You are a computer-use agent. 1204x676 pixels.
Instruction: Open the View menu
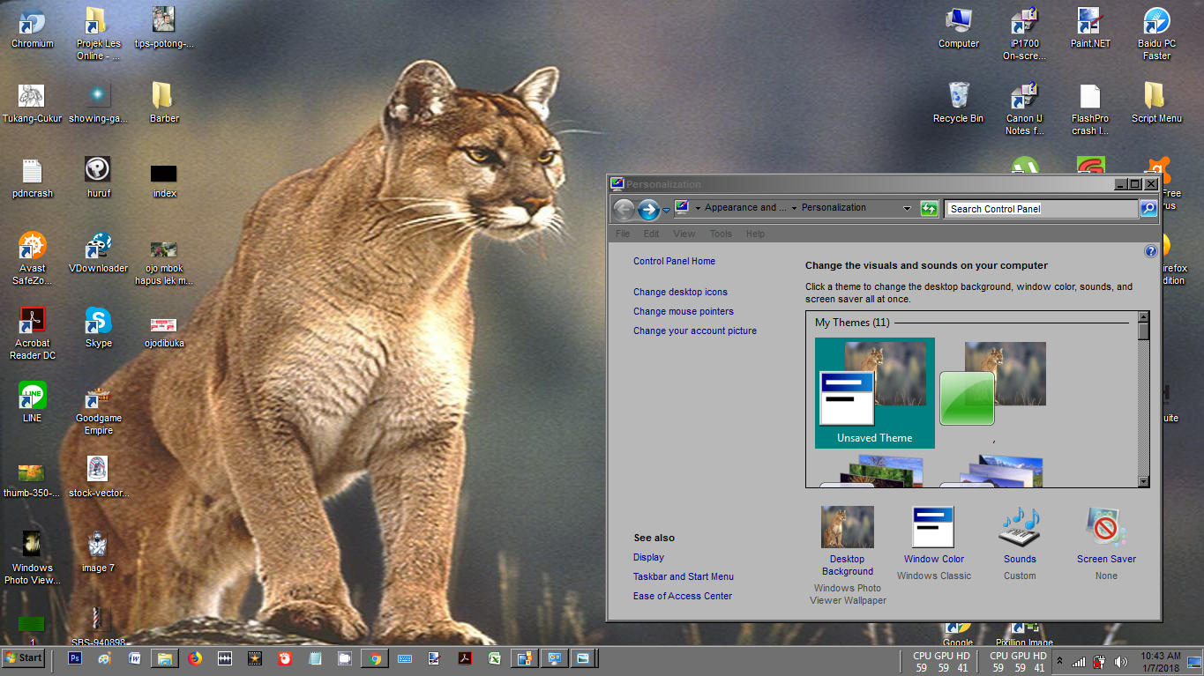point(684,234)
